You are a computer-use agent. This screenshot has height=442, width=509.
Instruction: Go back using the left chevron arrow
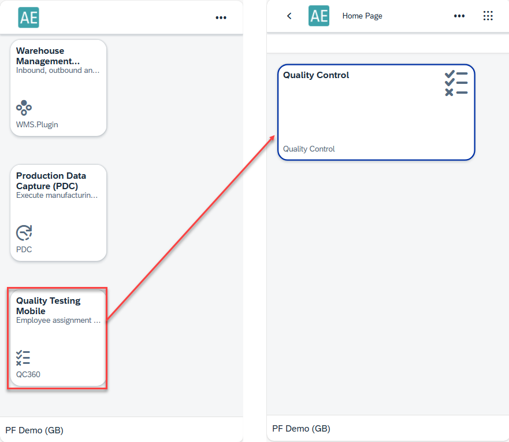(289, 16)
